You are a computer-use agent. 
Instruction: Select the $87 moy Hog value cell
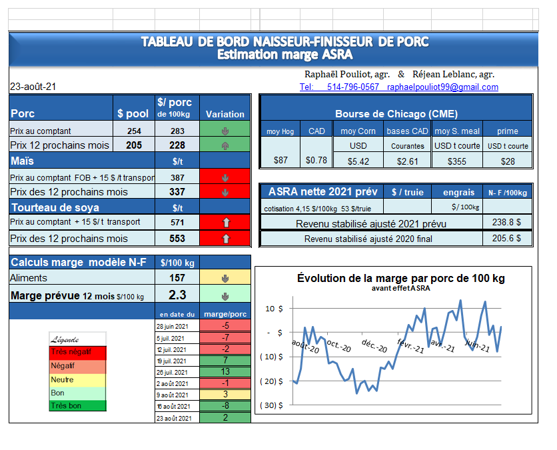tap(280, 161)
